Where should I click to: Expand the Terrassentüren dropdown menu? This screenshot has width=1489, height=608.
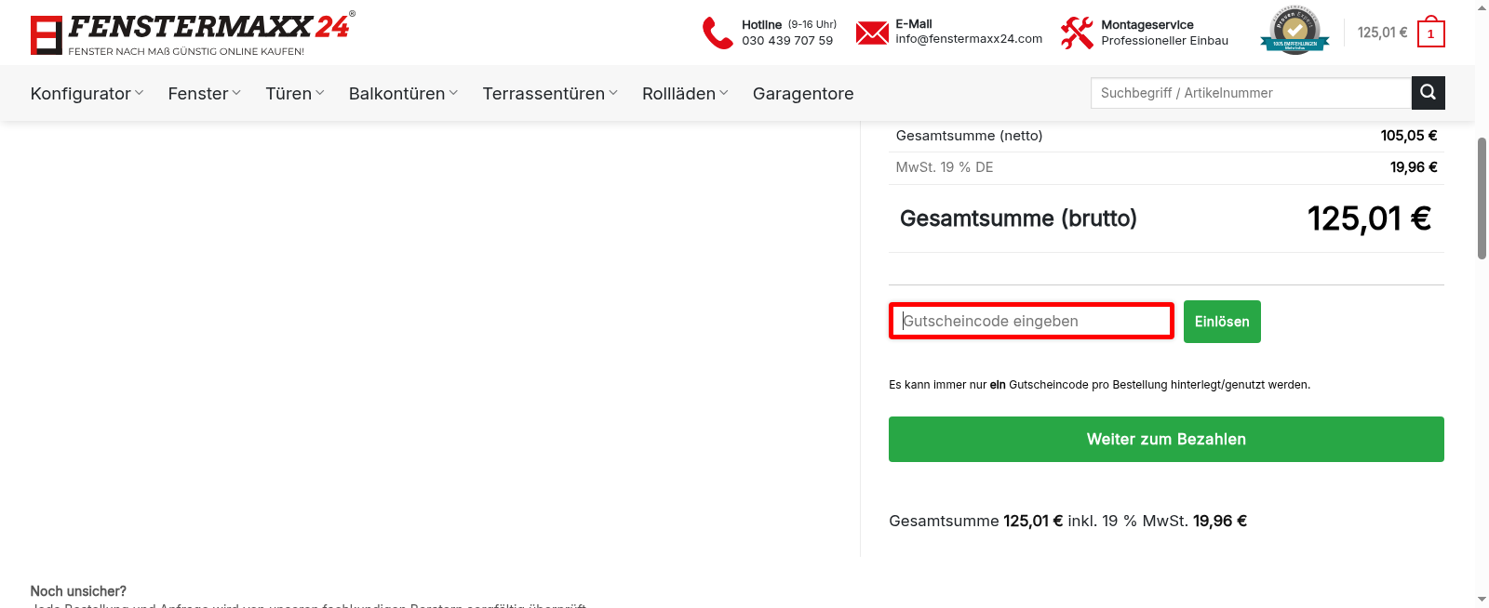click(550, 93)
